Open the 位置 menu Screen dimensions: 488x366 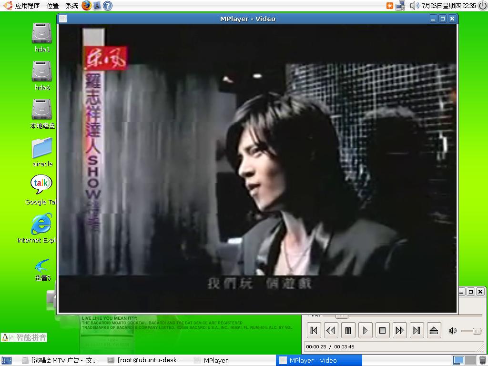pyautogui.click(x=52, y=6)
